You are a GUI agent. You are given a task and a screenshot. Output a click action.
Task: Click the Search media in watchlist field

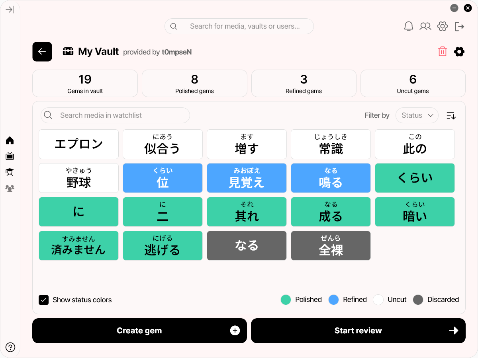pyautogui.click(x=116, y=115)
